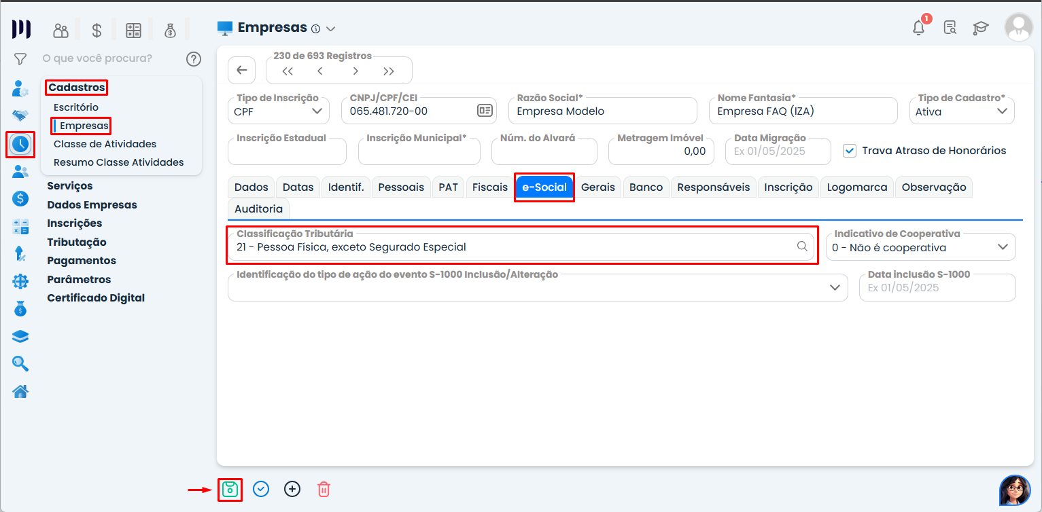This screenshot has width=1042, height=512.
Task: Go to home via house icon
Action: pos(20,391)
